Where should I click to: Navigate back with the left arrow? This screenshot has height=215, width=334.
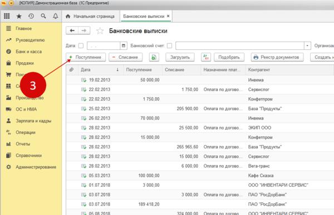(72, 31)
